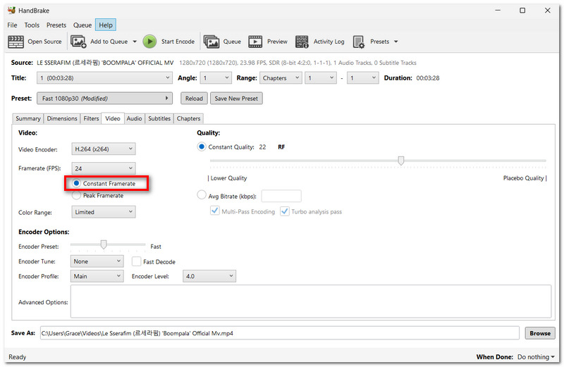The height and width of the screenshot is (367, 564).
Task: Click the Encoder Preset slider handle
Action: 104,245
